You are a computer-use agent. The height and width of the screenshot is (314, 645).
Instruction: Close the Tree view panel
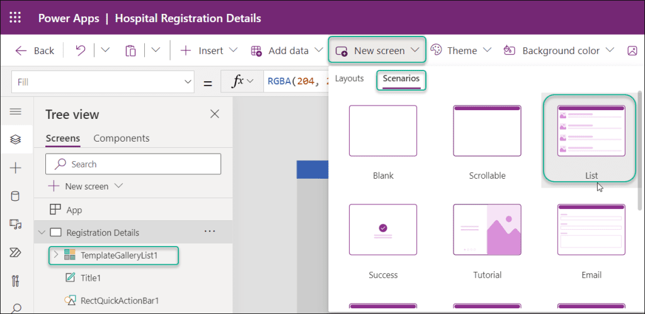point(215,115)
